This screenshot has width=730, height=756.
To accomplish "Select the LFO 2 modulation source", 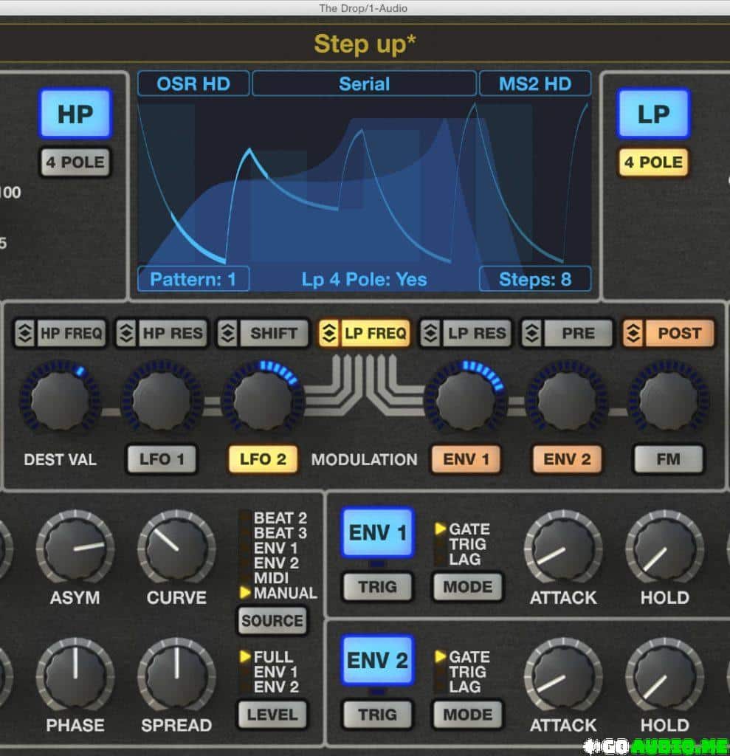I will click(263, 459).
